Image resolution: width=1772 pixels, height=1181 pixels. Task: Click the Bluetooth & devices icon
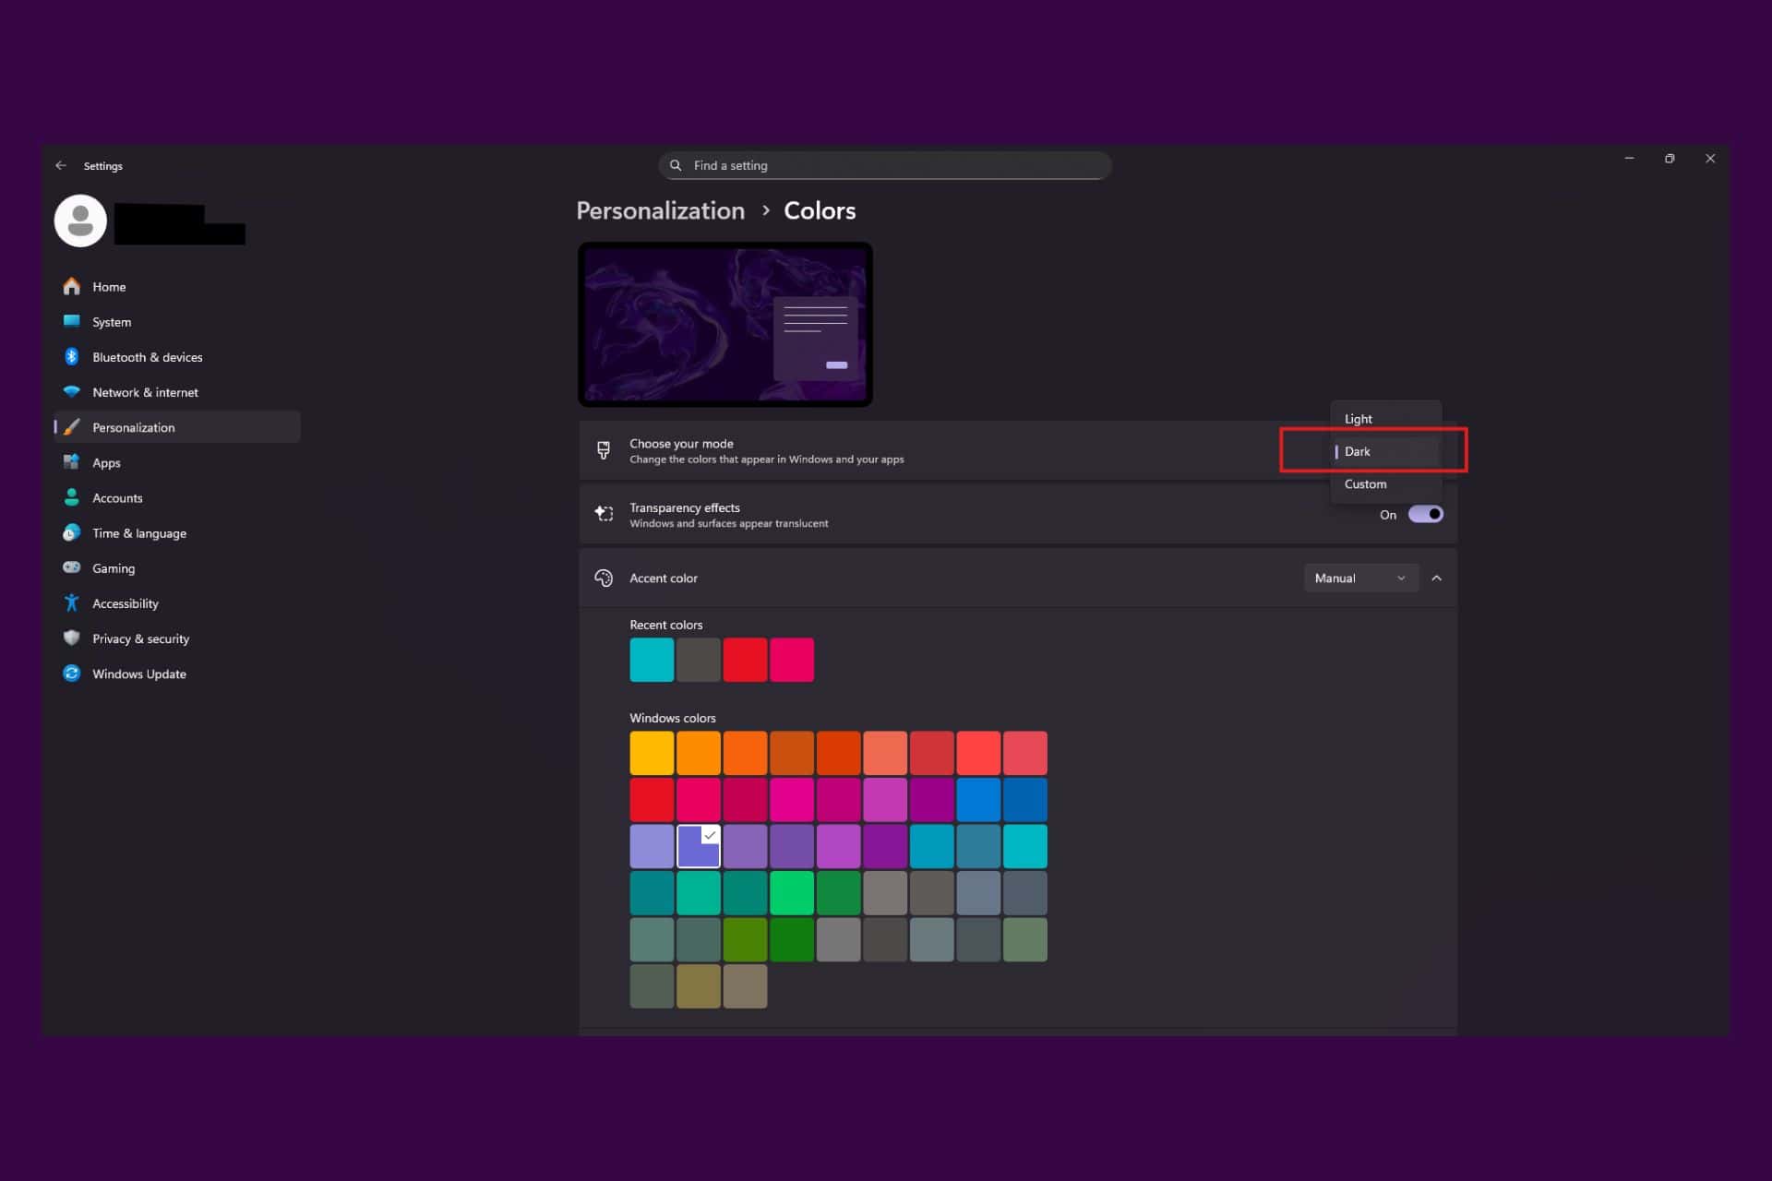click(x=72, y=356)
